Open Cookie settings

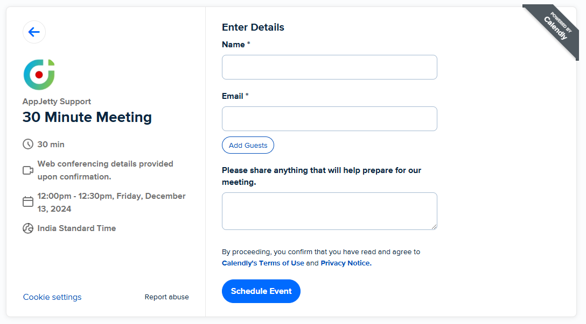click(52, 297)
